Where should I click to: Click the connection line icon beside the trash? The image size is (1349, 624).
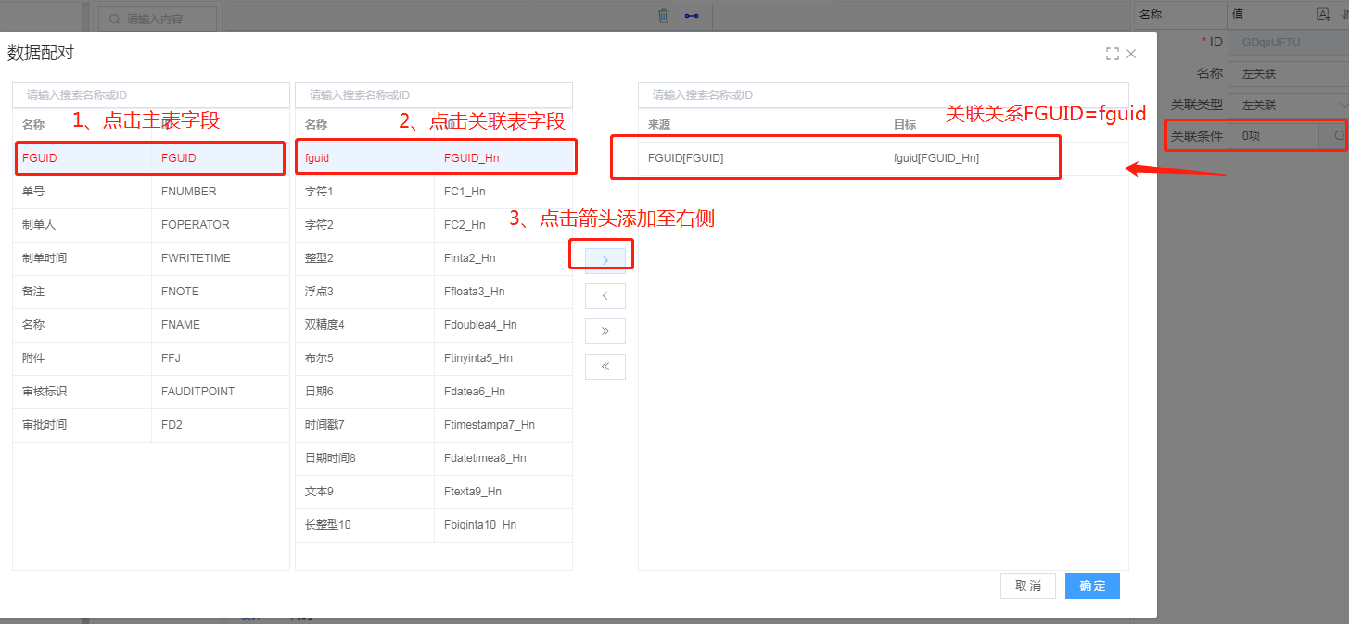692,16
